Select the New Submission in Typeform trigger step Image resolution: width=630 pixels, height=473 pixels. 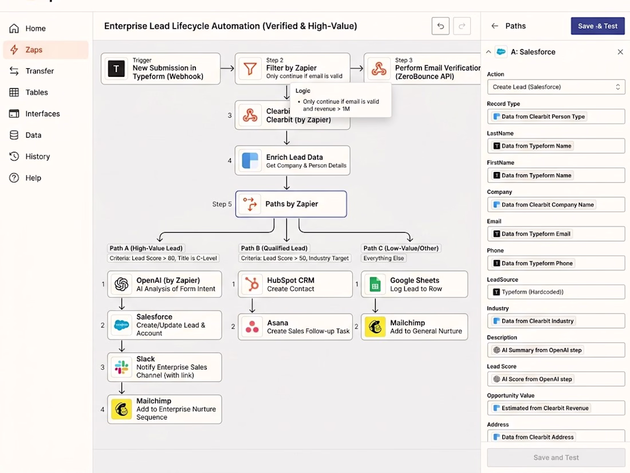coord(161,69)
